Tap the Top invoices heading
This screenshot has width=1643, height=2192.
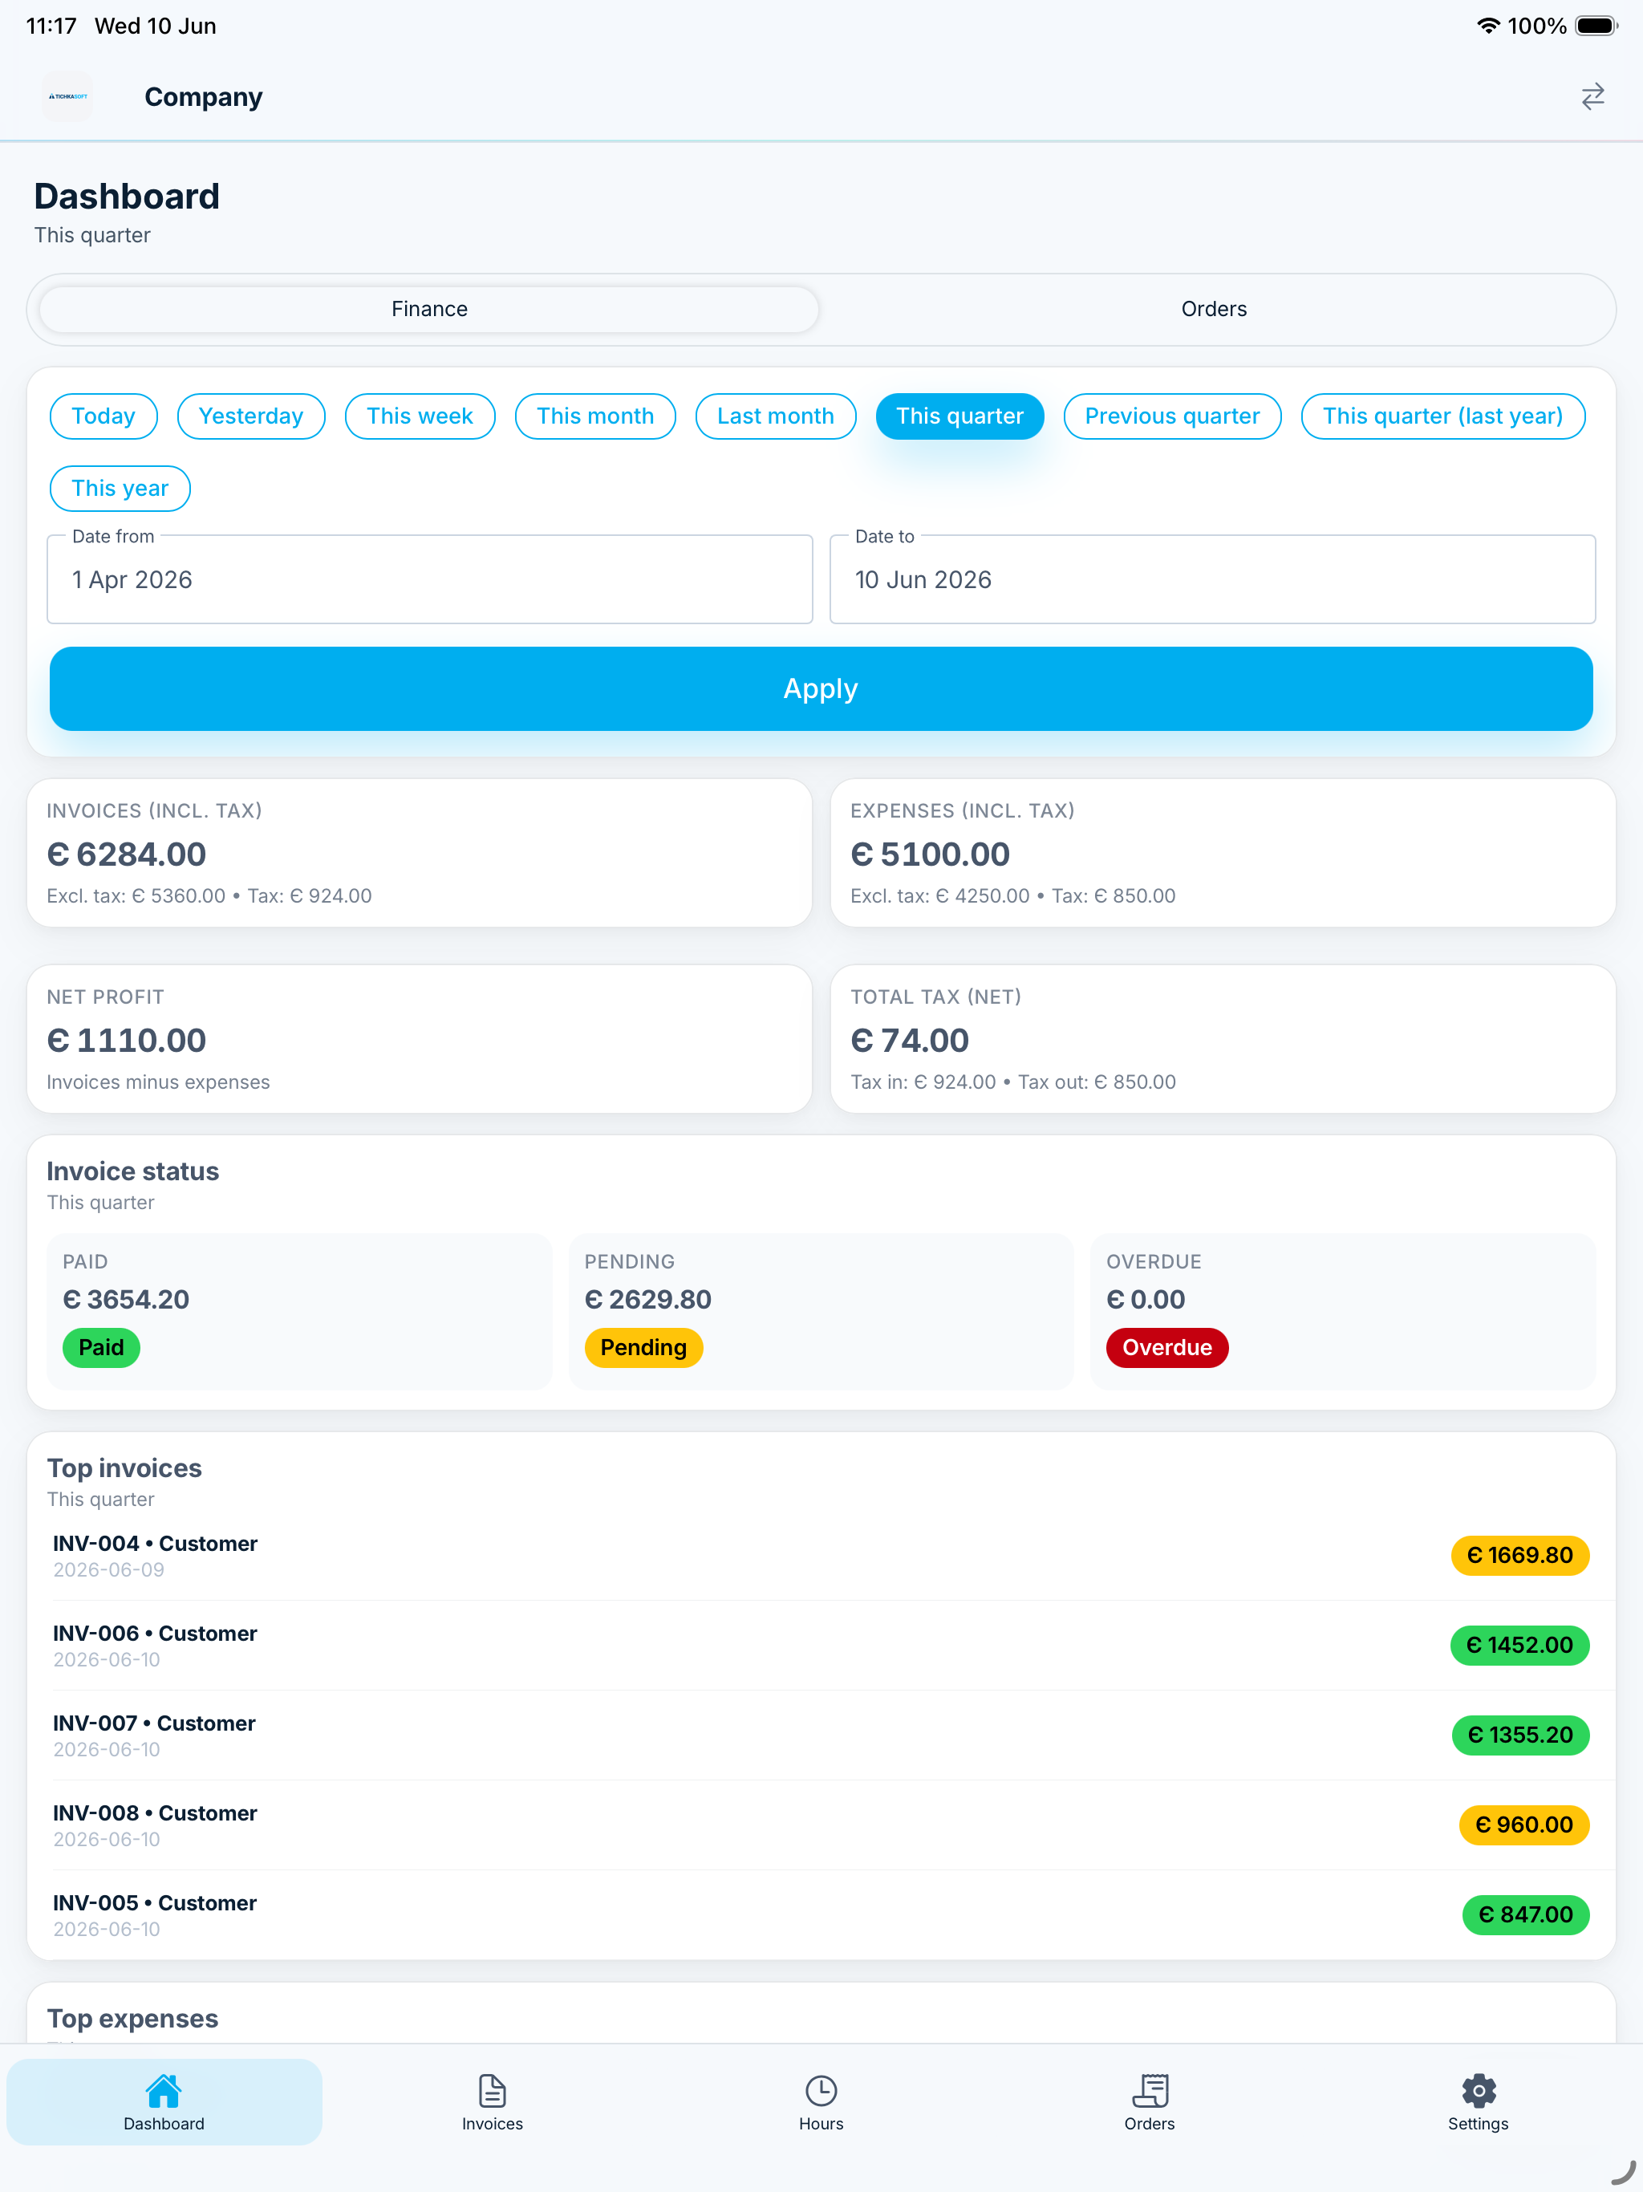pyautogui.click(x=125, y=1467)
